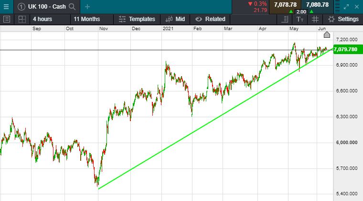Open the chart list panel icon

click(7, 19)
